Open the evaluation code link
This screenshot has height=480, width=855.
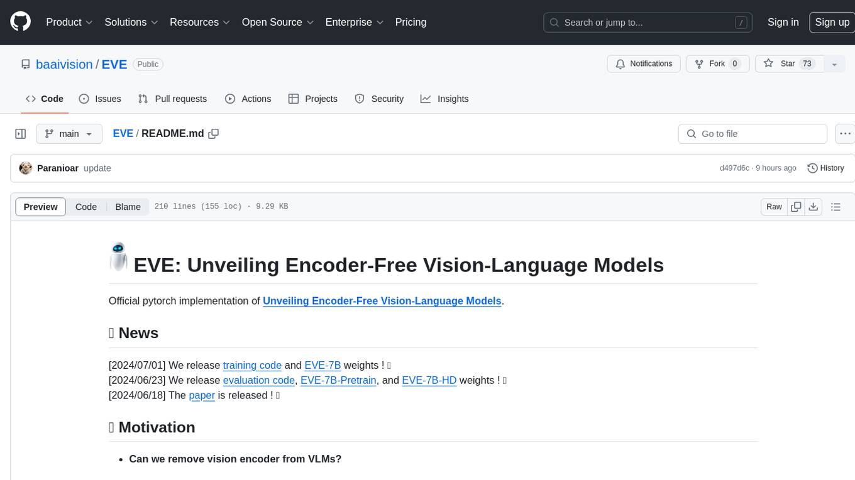tap(259, 380)
